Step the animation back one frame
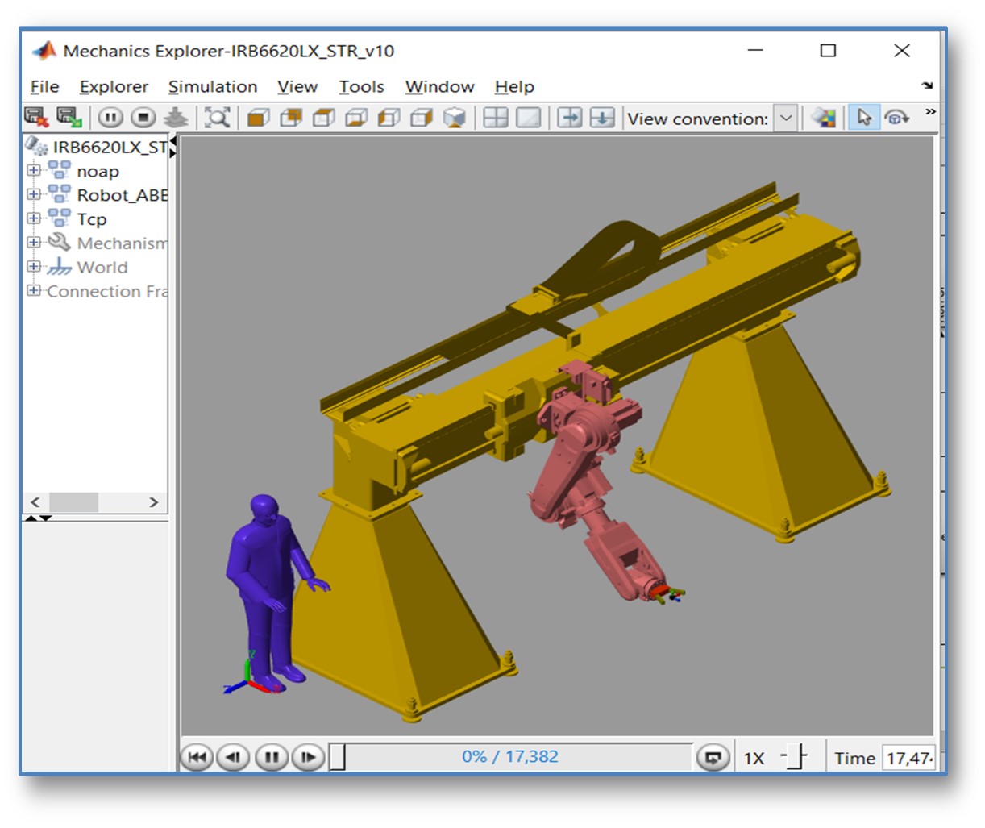The image size is (985, 828). pos(234,757)
